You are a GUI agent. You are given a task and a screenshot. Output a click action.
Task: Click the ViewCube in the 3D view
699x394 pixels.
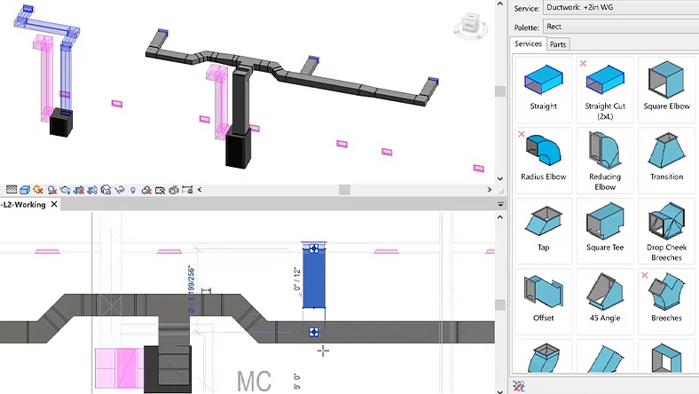tap(470, 25)
